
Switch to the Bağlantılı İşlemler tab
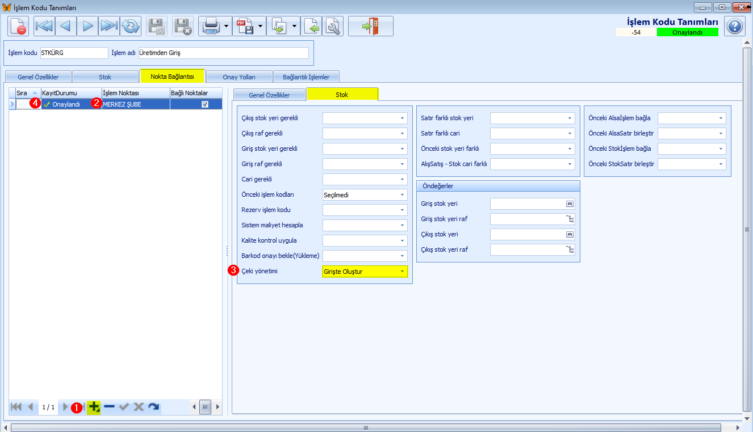(306, 77)
